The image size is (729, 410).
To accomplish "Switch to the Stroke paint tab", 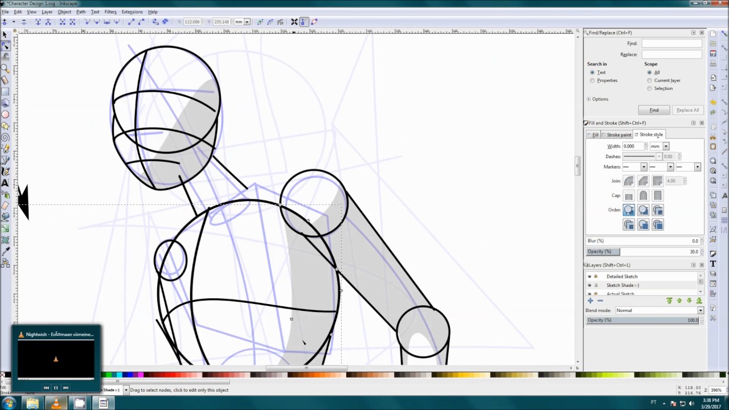I will pyautogui.click(x=617, y=135).
